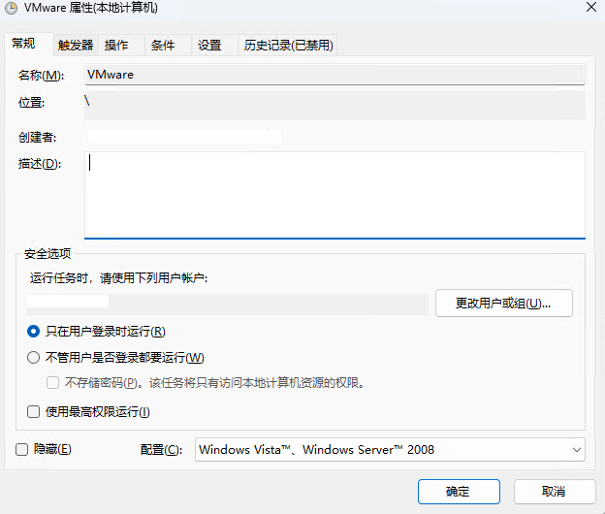The width and height of the screenshot is (605, 514).
Task: Enable 使用最高权限运行 checkbox
Action: coord(34,412)
